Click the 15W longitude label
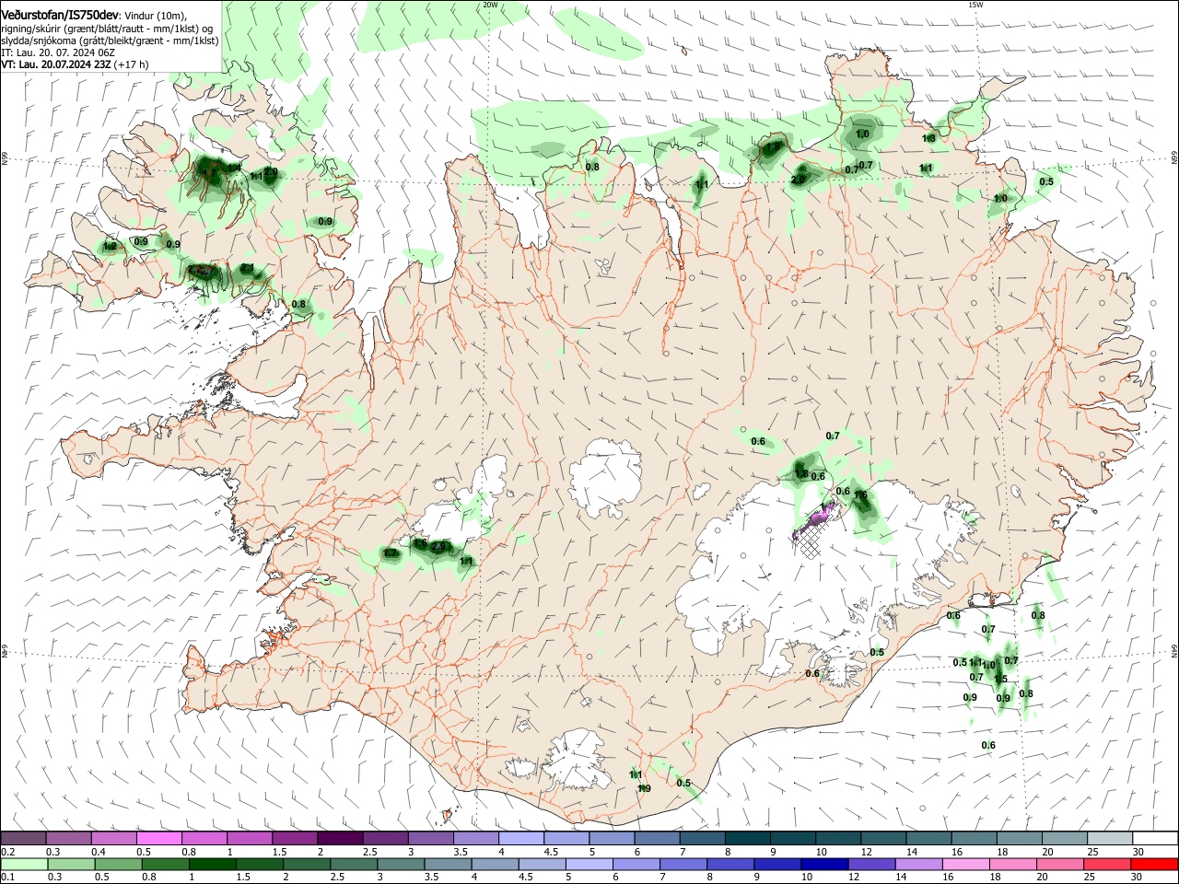This screenshot has height=884, width=1179. 975,5
